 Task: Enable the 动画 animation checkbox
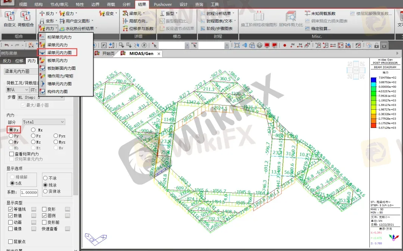point(10,222)
